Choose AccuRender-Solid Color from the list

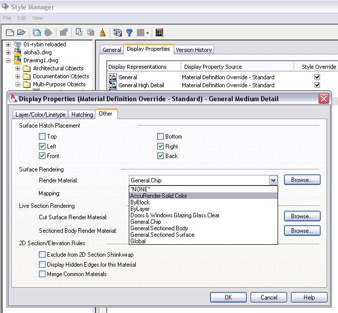tap(159, 196)
